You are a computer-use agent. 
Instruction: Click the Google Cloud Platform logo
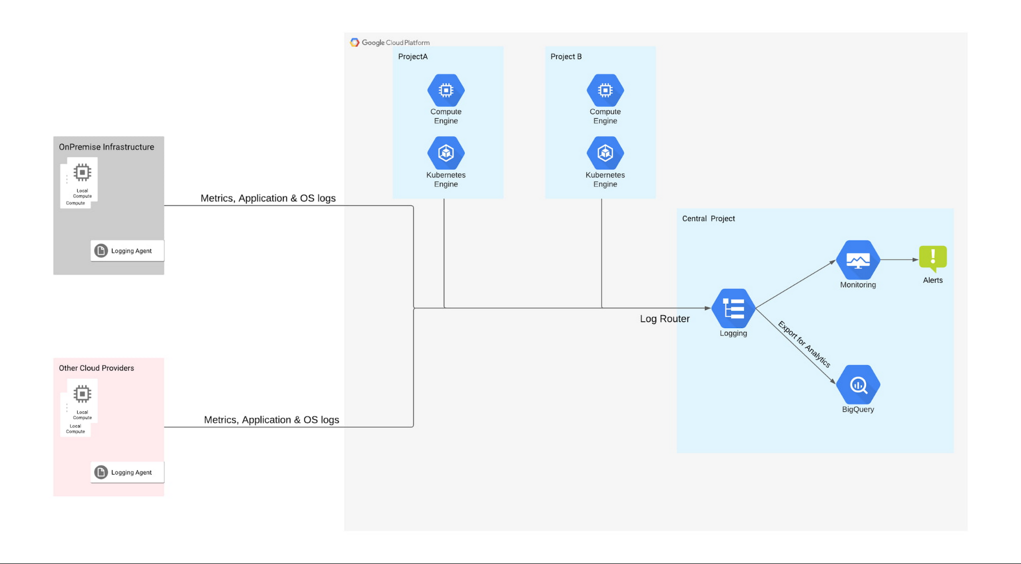(x=355, y=42)
